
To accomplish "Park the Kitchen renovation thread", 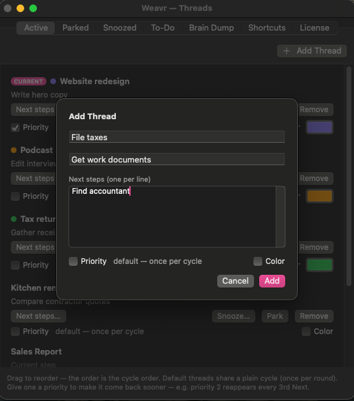I will point(275,316).
